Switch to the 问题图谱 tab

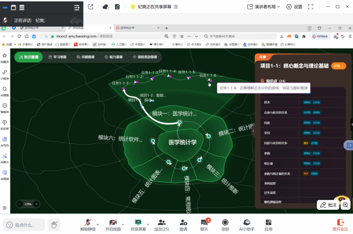pyautogui.click(x=85, y=57)
